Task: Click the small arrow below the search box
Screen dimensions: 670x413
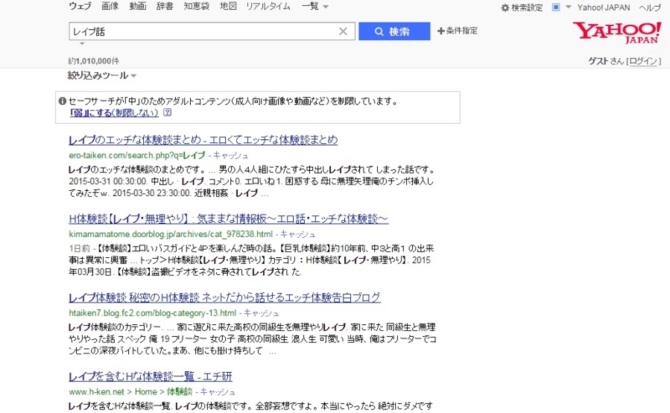Action: pos(82,44)
